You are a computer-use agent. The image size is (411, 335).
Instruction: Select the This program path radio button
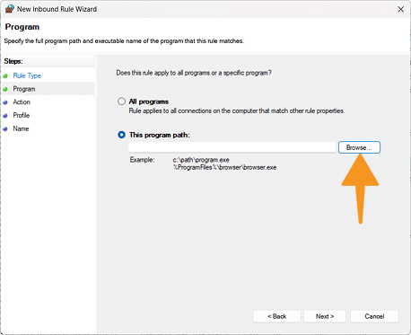pos(121,135)
